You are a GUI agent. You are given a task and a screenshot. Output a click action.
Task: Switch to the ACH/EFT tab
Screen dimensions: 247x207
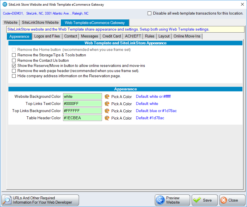(133, 36)
